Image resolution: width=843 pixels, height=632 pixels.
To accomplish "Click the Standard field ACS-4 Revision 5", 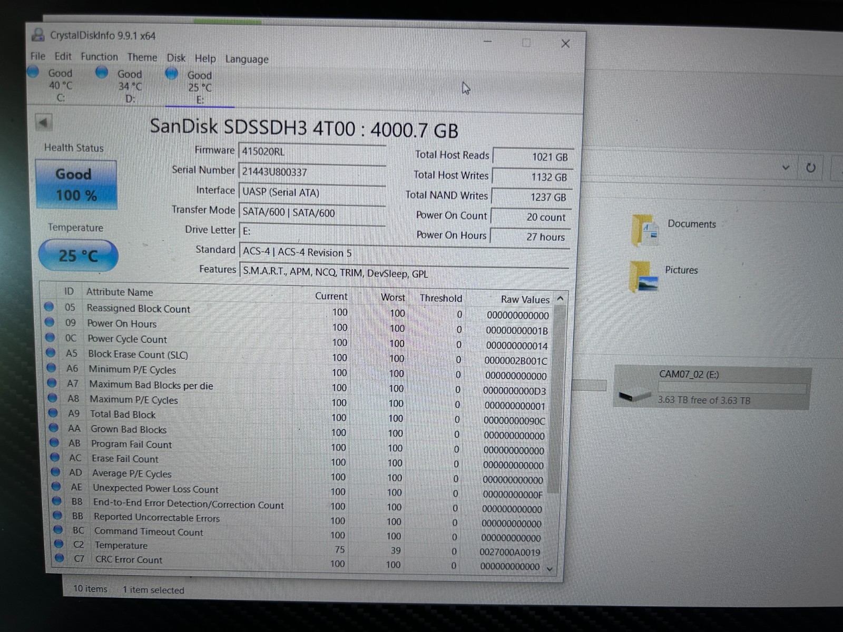I will pyautogui.click(x=404, y=252).
